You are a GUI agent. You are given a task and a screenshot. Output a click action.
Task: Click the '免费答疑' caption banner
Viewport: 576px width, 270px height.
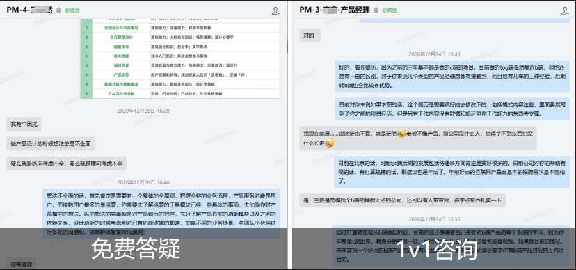pos(143,249)
